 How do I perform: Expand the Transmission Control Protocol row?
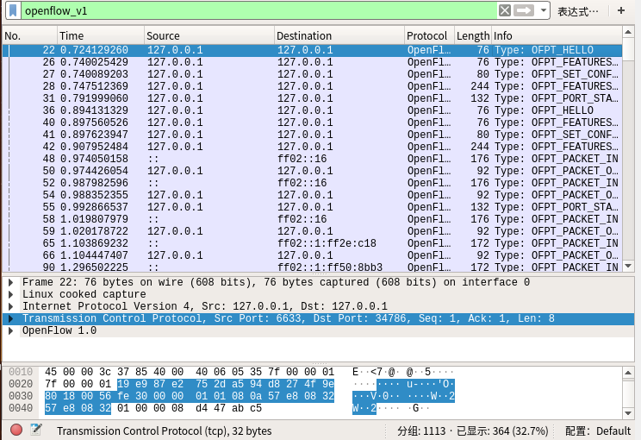point(11,318)
